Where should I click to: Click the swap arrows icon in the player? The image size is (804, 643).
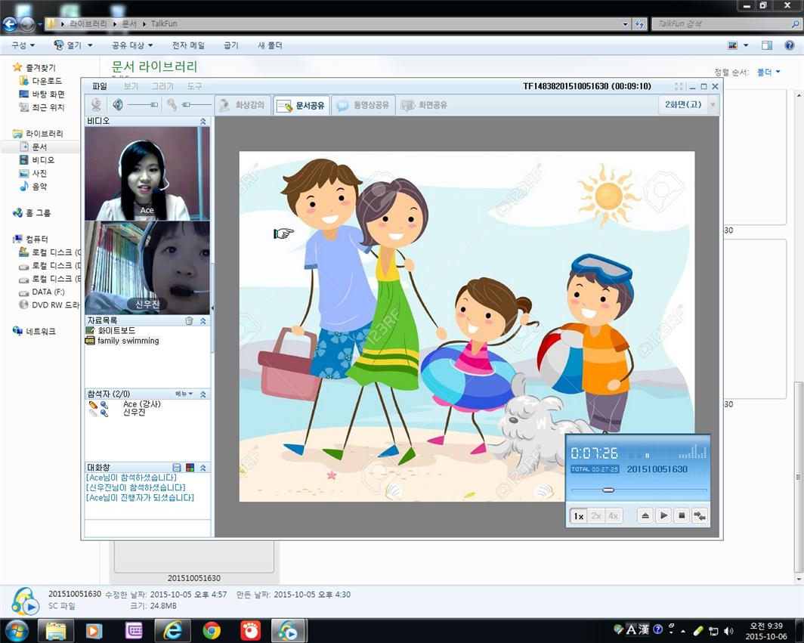[700, 516]
